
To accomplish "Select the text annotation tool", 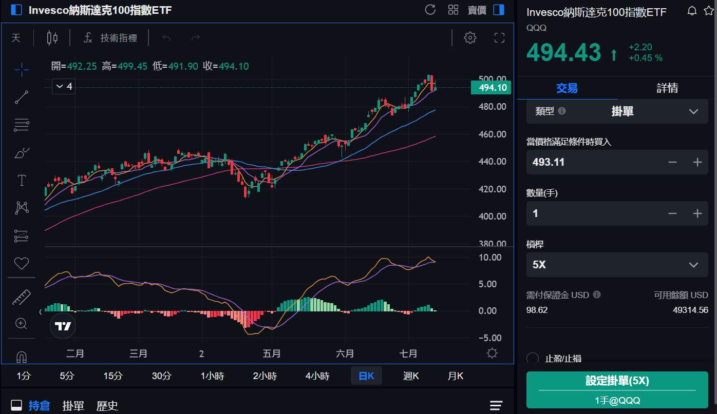I will [x=22, y=181].
